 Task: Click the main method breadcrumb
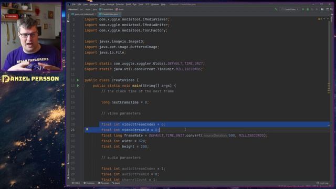coord(120,9)
